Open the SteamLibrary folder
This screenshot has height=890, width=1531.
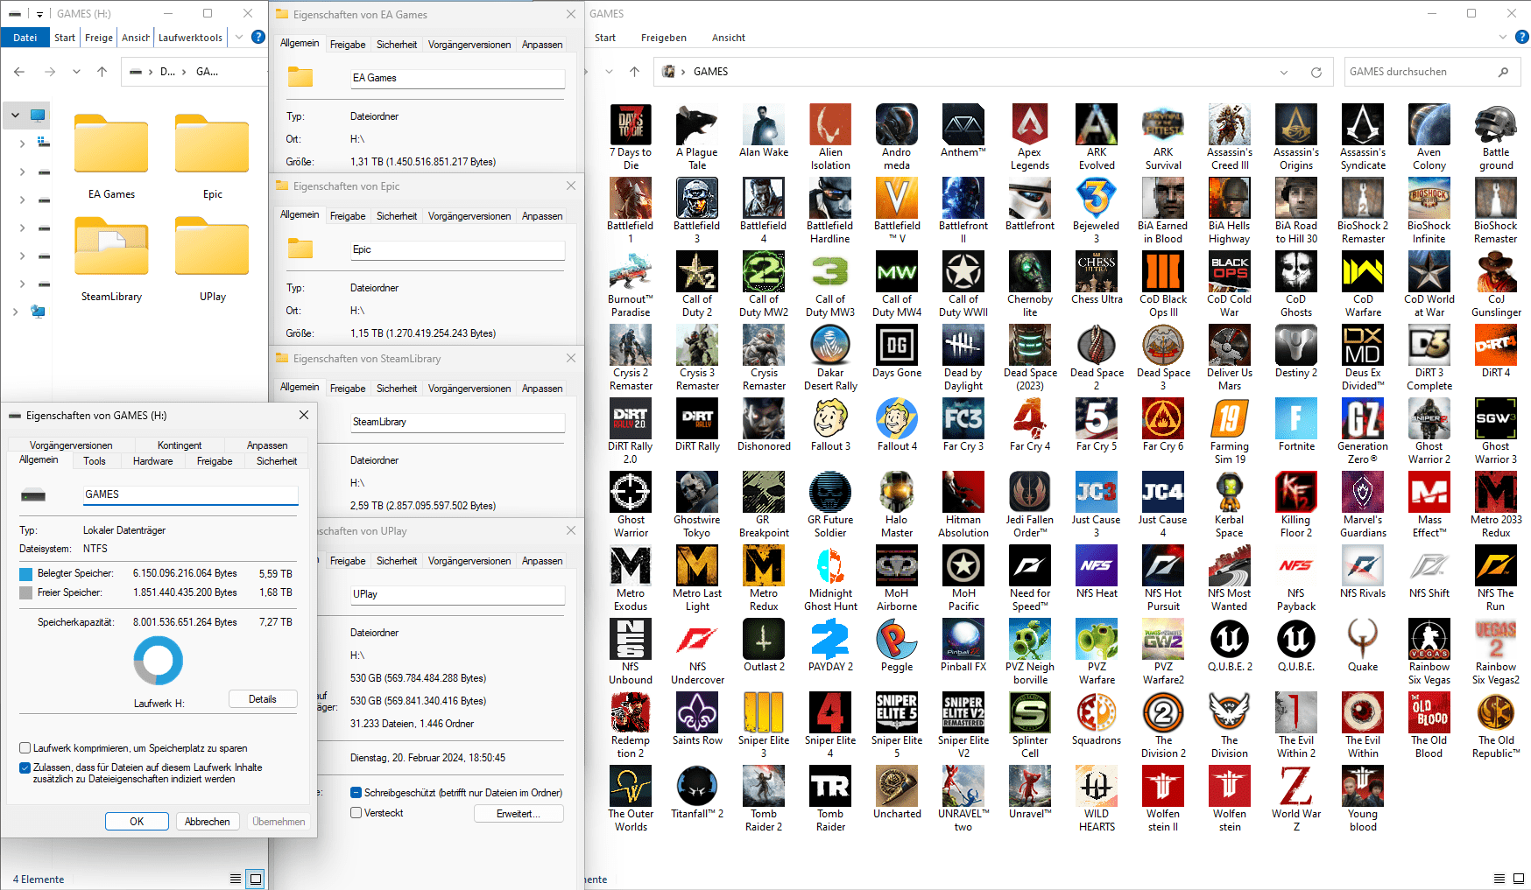[111, 260]
